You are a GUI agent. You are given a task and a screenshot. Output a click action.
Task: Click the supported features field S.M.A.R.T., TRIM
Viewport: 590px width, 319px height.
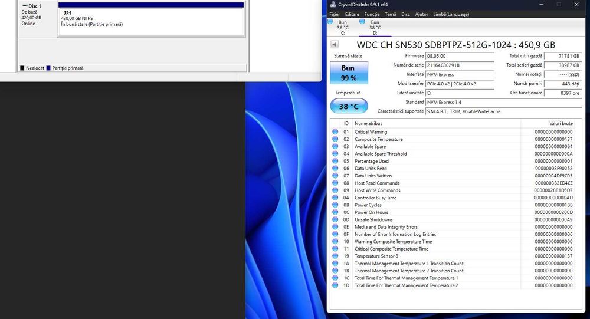pyautogui.click(x=503, y=111)
